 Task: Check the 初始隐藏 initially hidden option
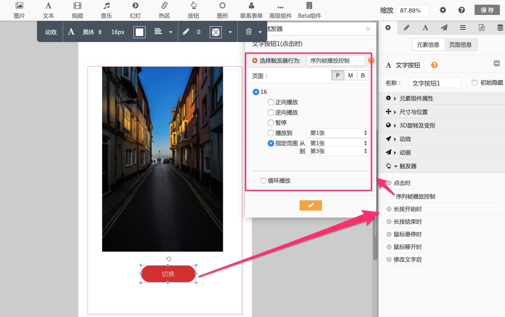click(475, 83)
